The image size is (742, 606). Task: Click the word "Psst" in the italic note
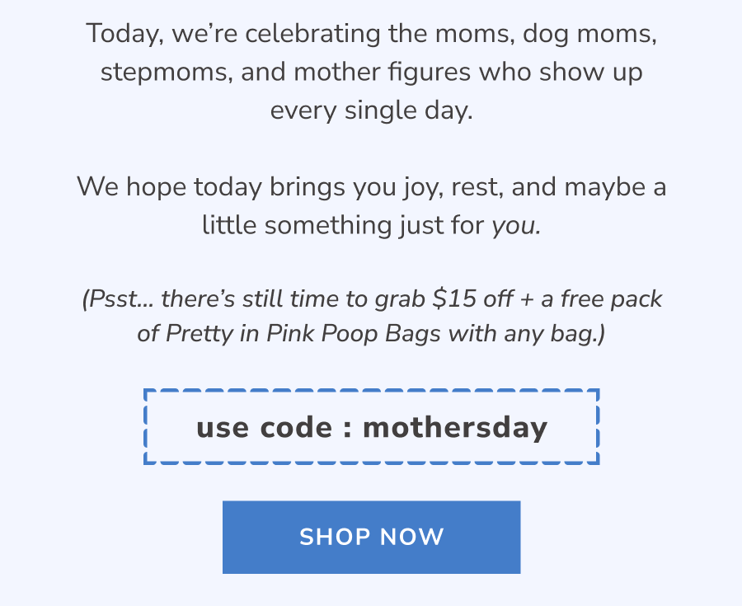tap(114, 298)
